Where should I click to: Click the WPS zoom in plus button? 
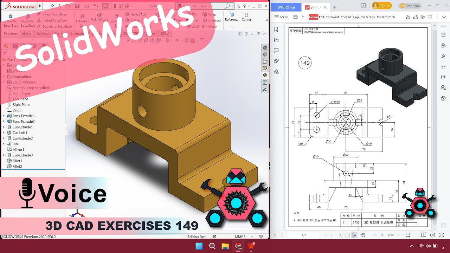click(382, 235)
